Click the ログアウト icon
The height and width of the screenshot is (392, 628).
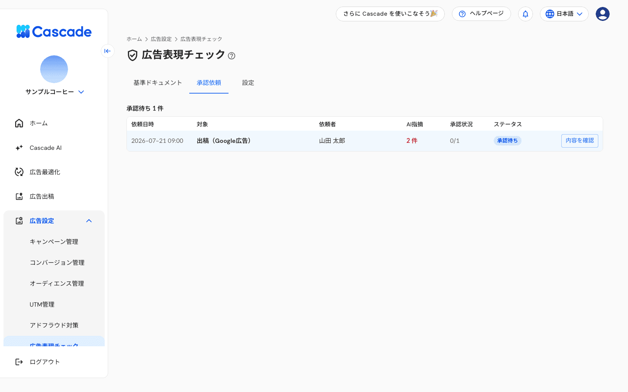pyautogui.click(x=19, y=362)
